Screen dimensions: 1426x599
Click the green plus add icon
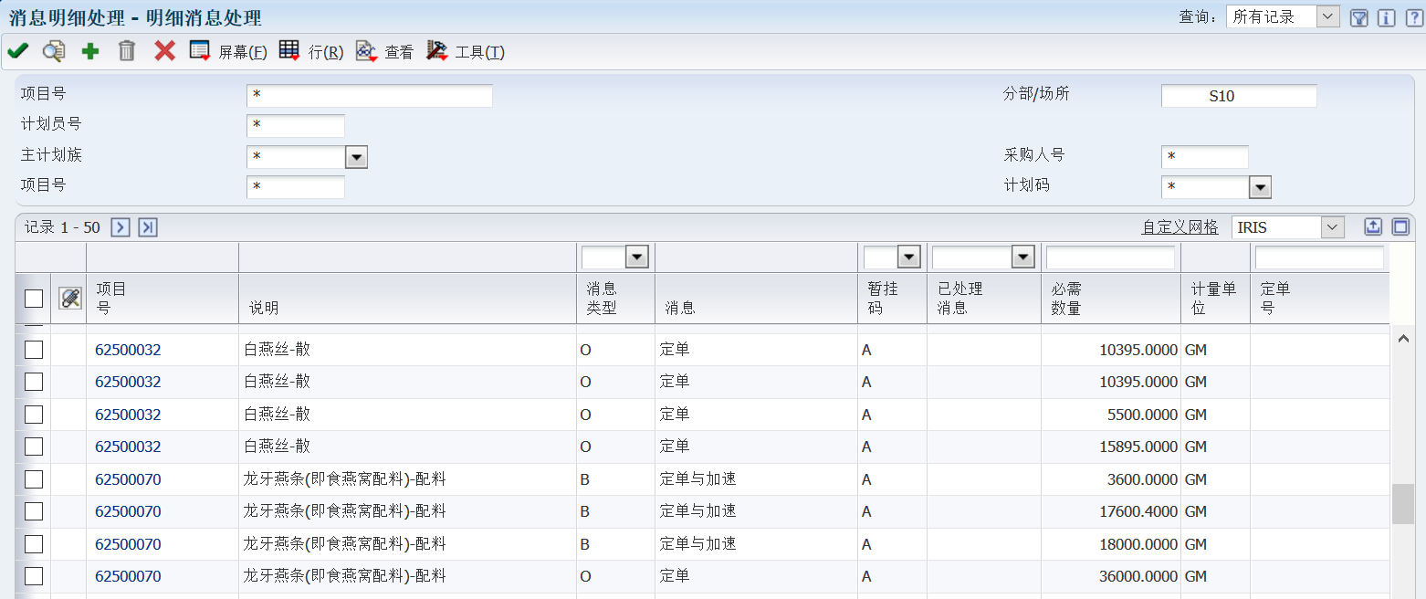[x=90, y=51]
